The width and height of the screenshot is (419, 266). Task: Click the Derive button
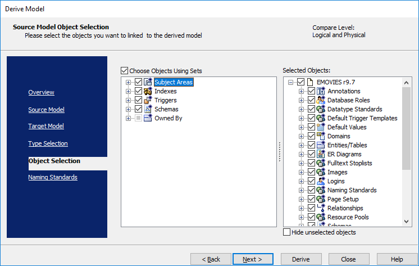click(301, 259)
